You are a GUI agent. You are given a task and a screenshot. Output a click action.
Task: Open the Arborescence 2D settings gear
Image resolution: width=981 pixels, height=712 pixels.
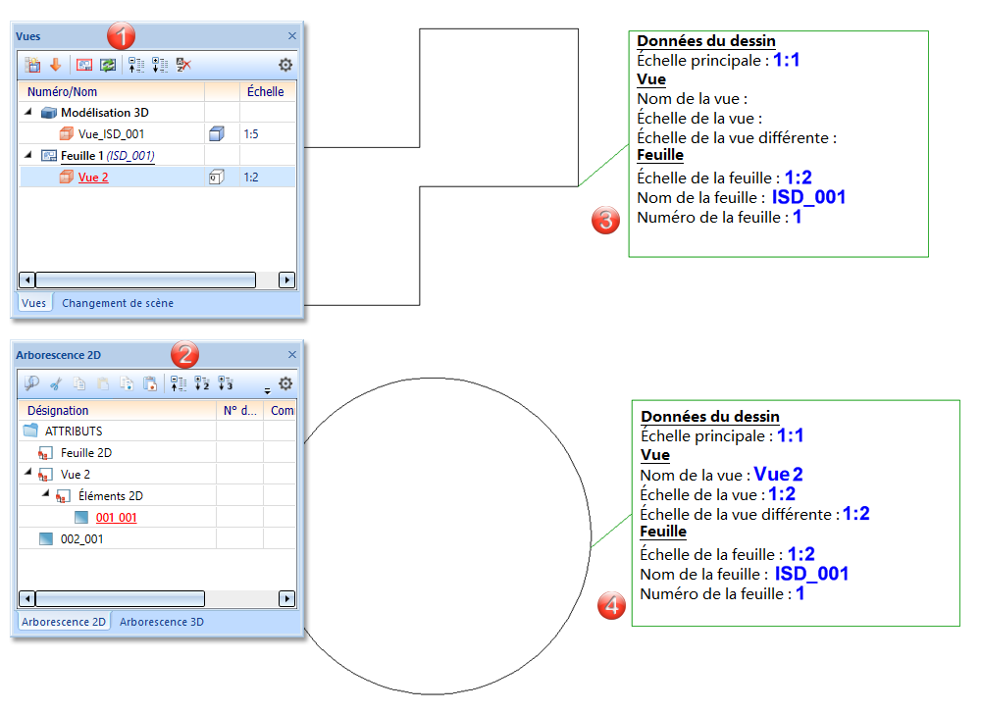point(285,382)
